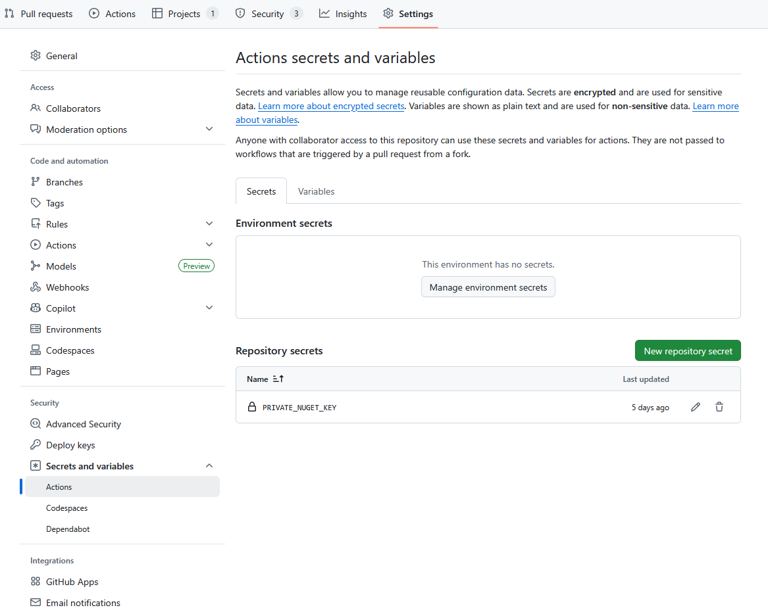Click the Tags icon in sidebar
This screenshot has width=768, height=614.
click(x=36, y=203)
